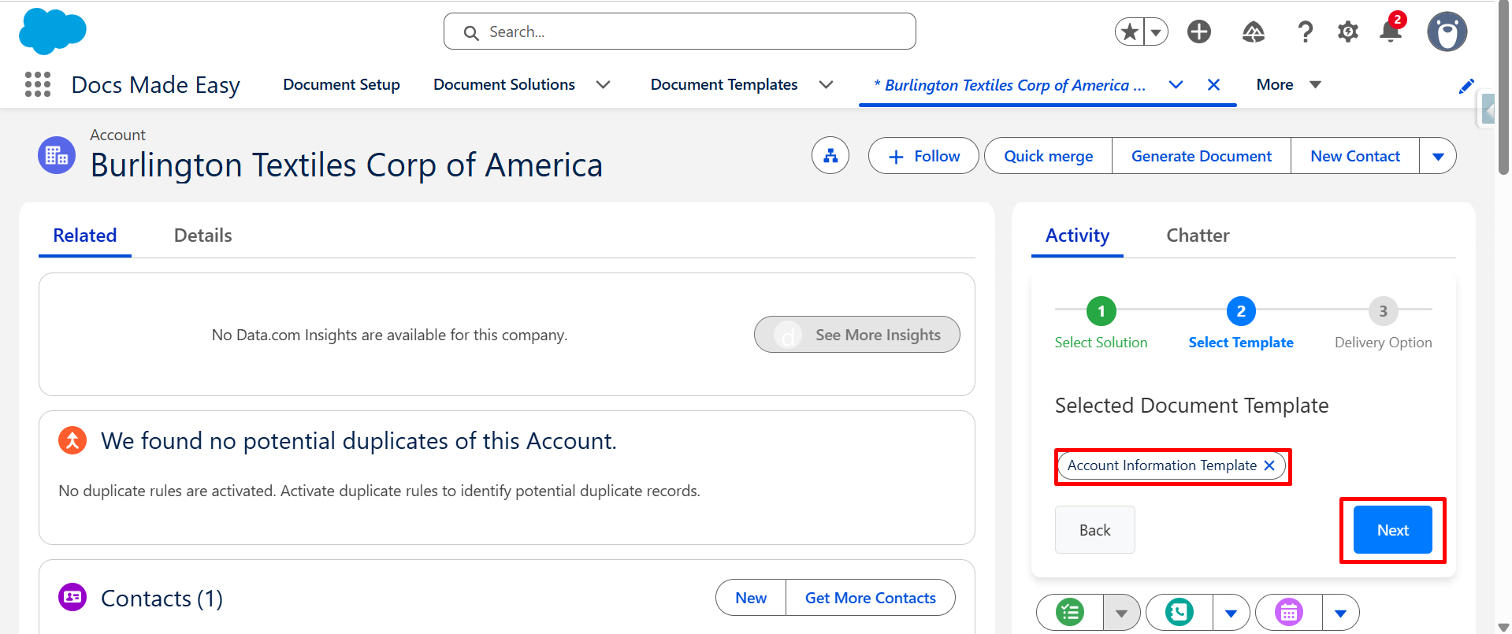The width and height of the screenshot is (1512, 634).
Task: View account hierarchy icon
Action: point(830,156)
